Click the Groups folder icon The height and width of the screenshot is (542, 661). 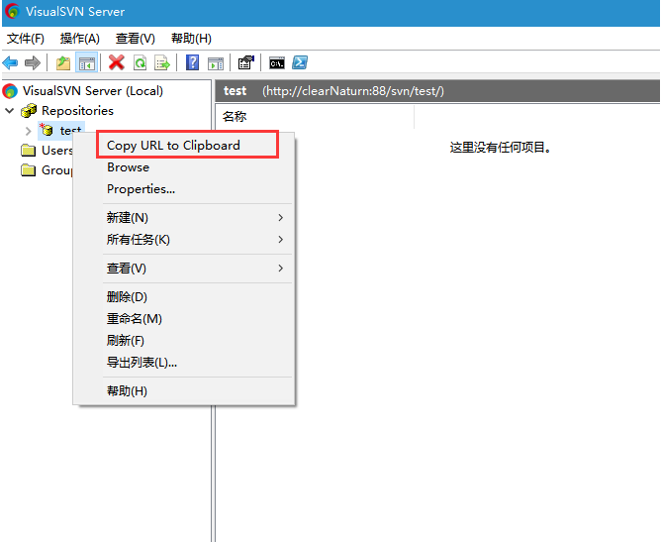[29, 170]
